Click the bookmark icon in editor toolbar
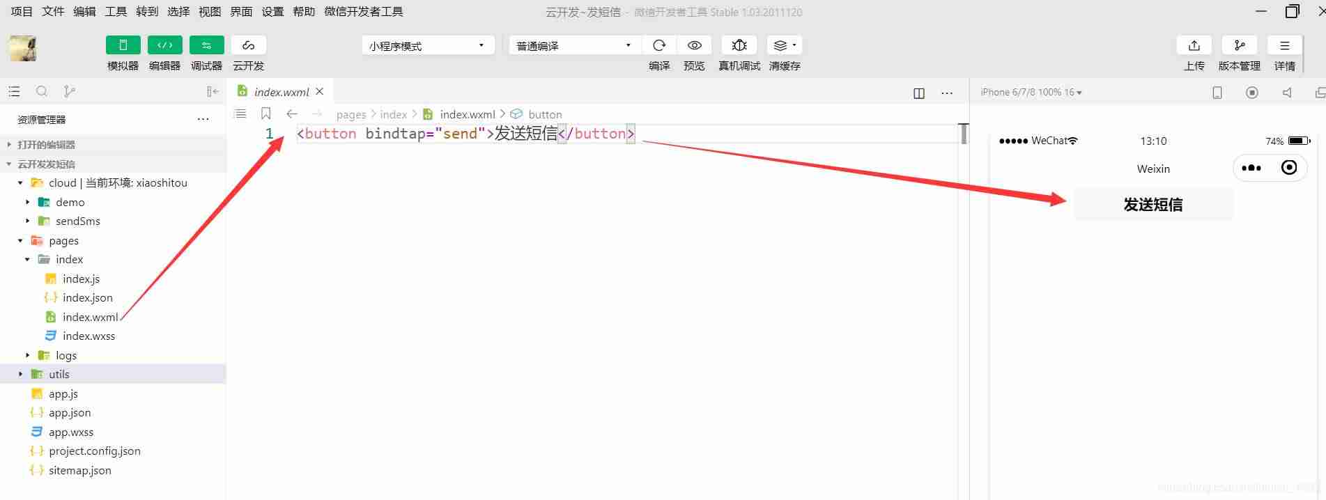 tap(265, 114)
